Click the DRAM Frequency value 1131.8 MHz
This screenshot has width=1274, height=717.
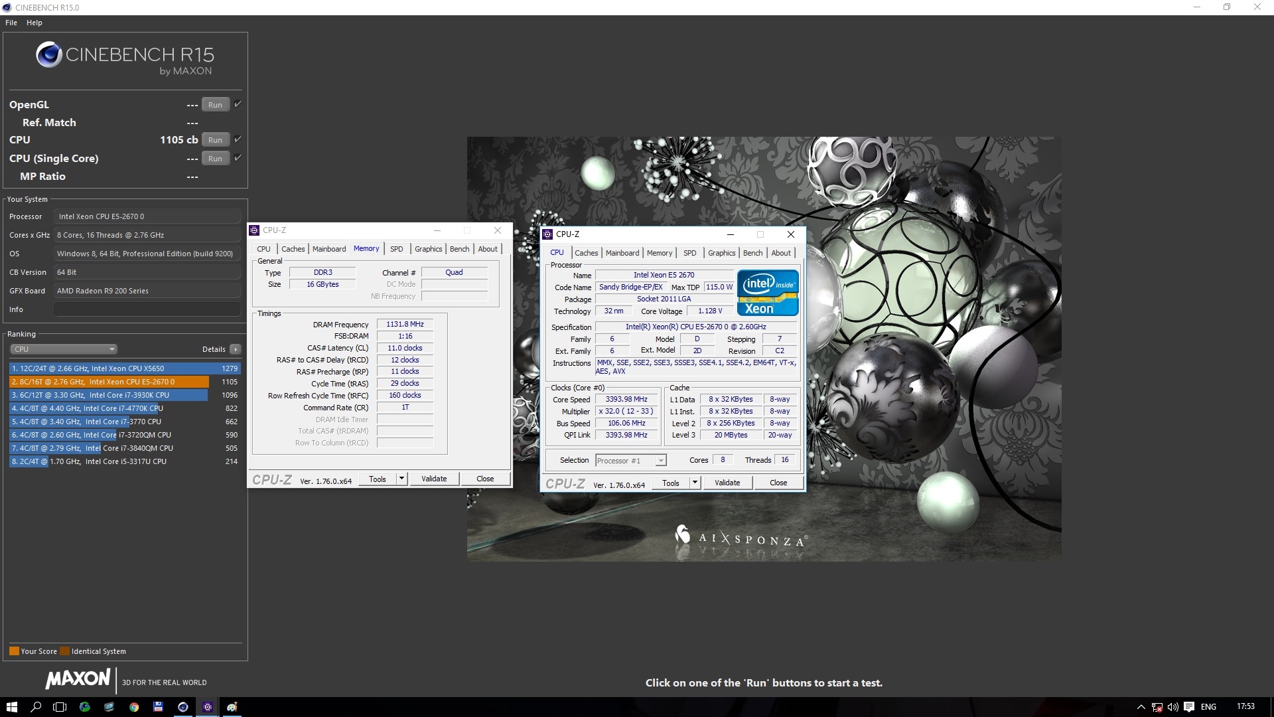405,324
